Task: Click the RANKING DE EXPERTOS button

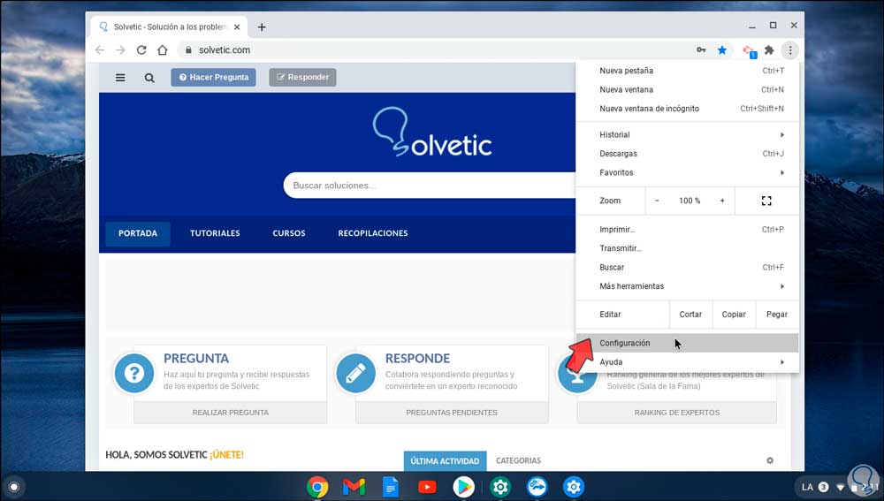Action: (676, 413)
